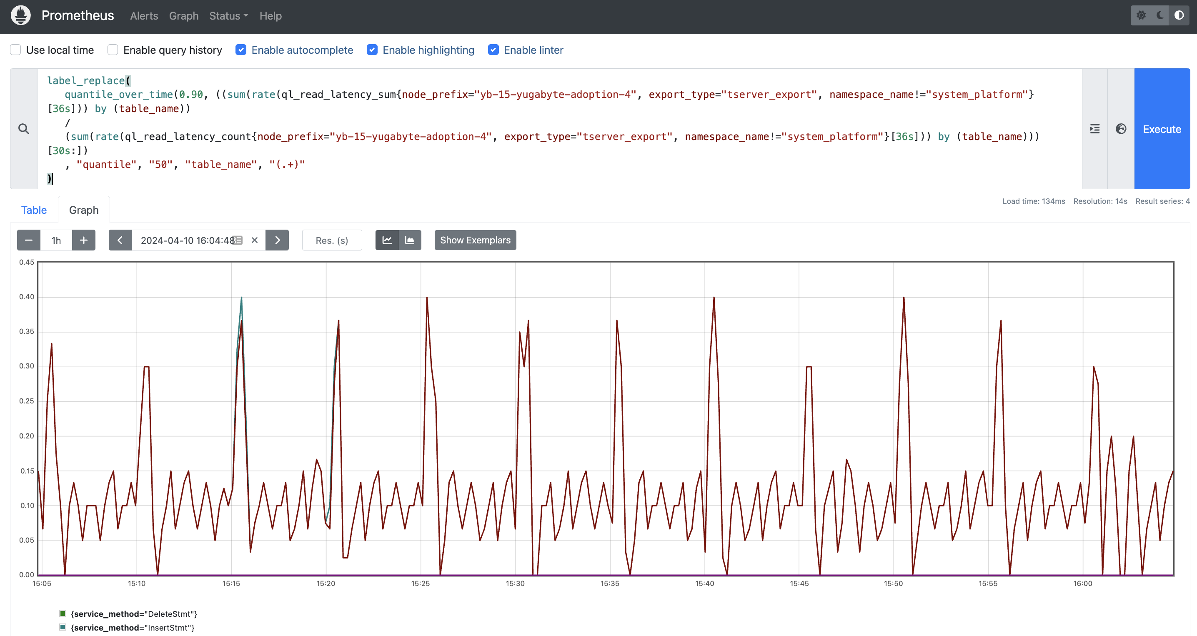1197x636 pixels.
Task: Open Prometheus settings gear
Action: 1142,15
